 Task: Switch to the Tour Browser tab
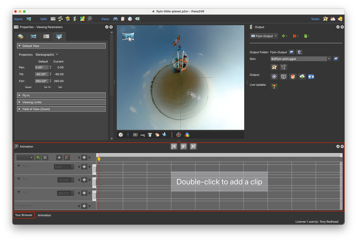(x=24, y=215)
